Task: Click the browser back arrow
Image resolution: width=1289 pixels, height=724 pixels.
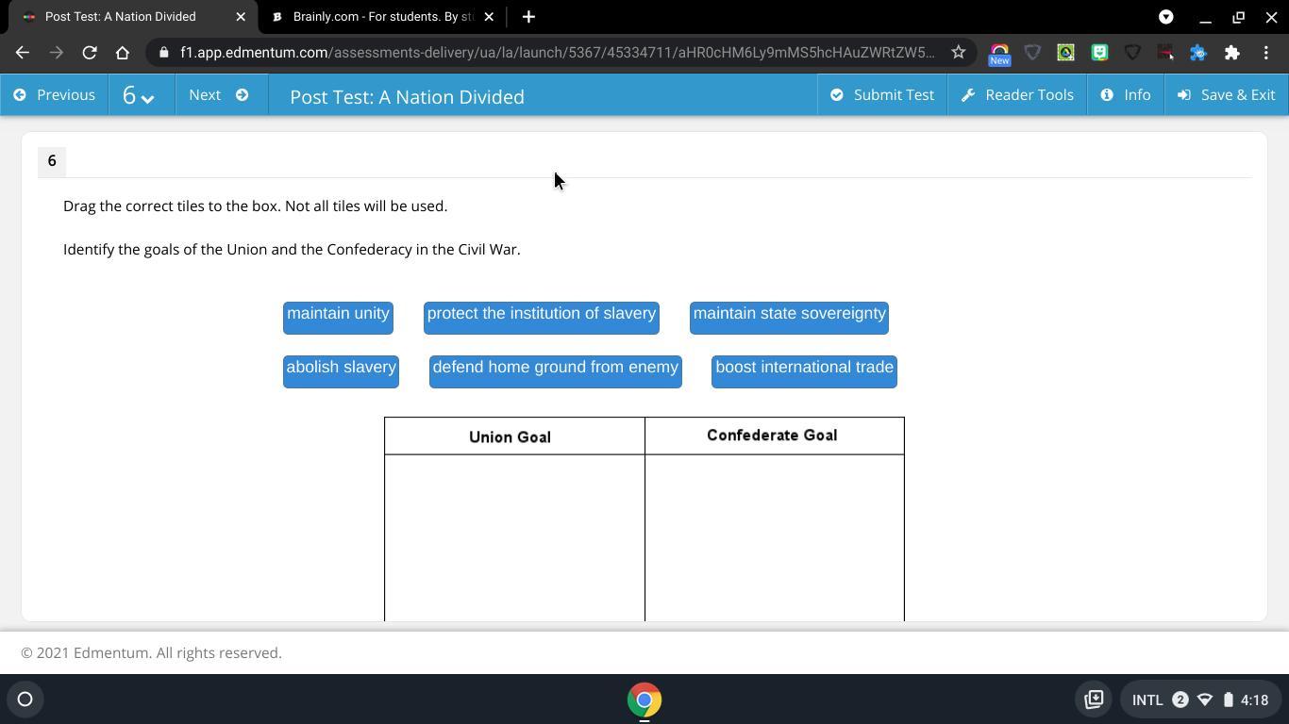Action: [23, 53]
